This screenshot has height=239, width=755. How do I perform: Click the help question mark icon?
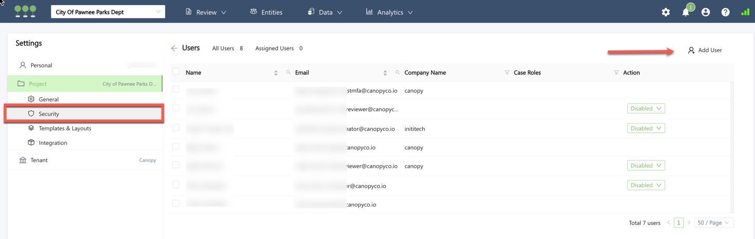pos(725,12)
